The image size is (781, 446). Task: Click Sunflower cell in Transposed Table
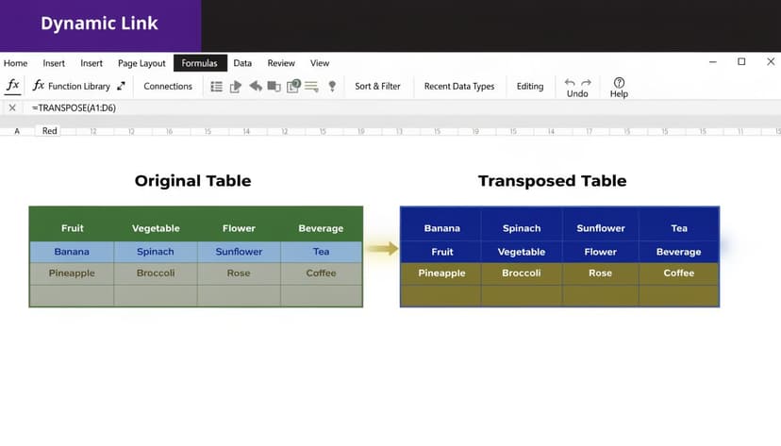600,228
